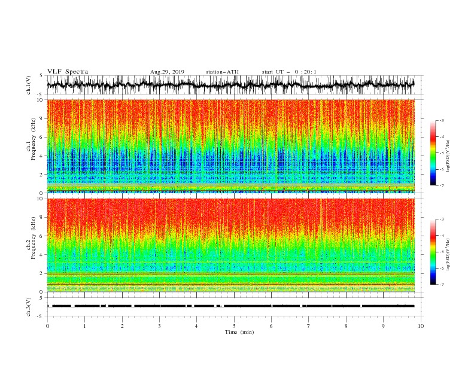Select the "Time (min)" axis label
This screenshot has width=474, height=366.
[239, 332]
